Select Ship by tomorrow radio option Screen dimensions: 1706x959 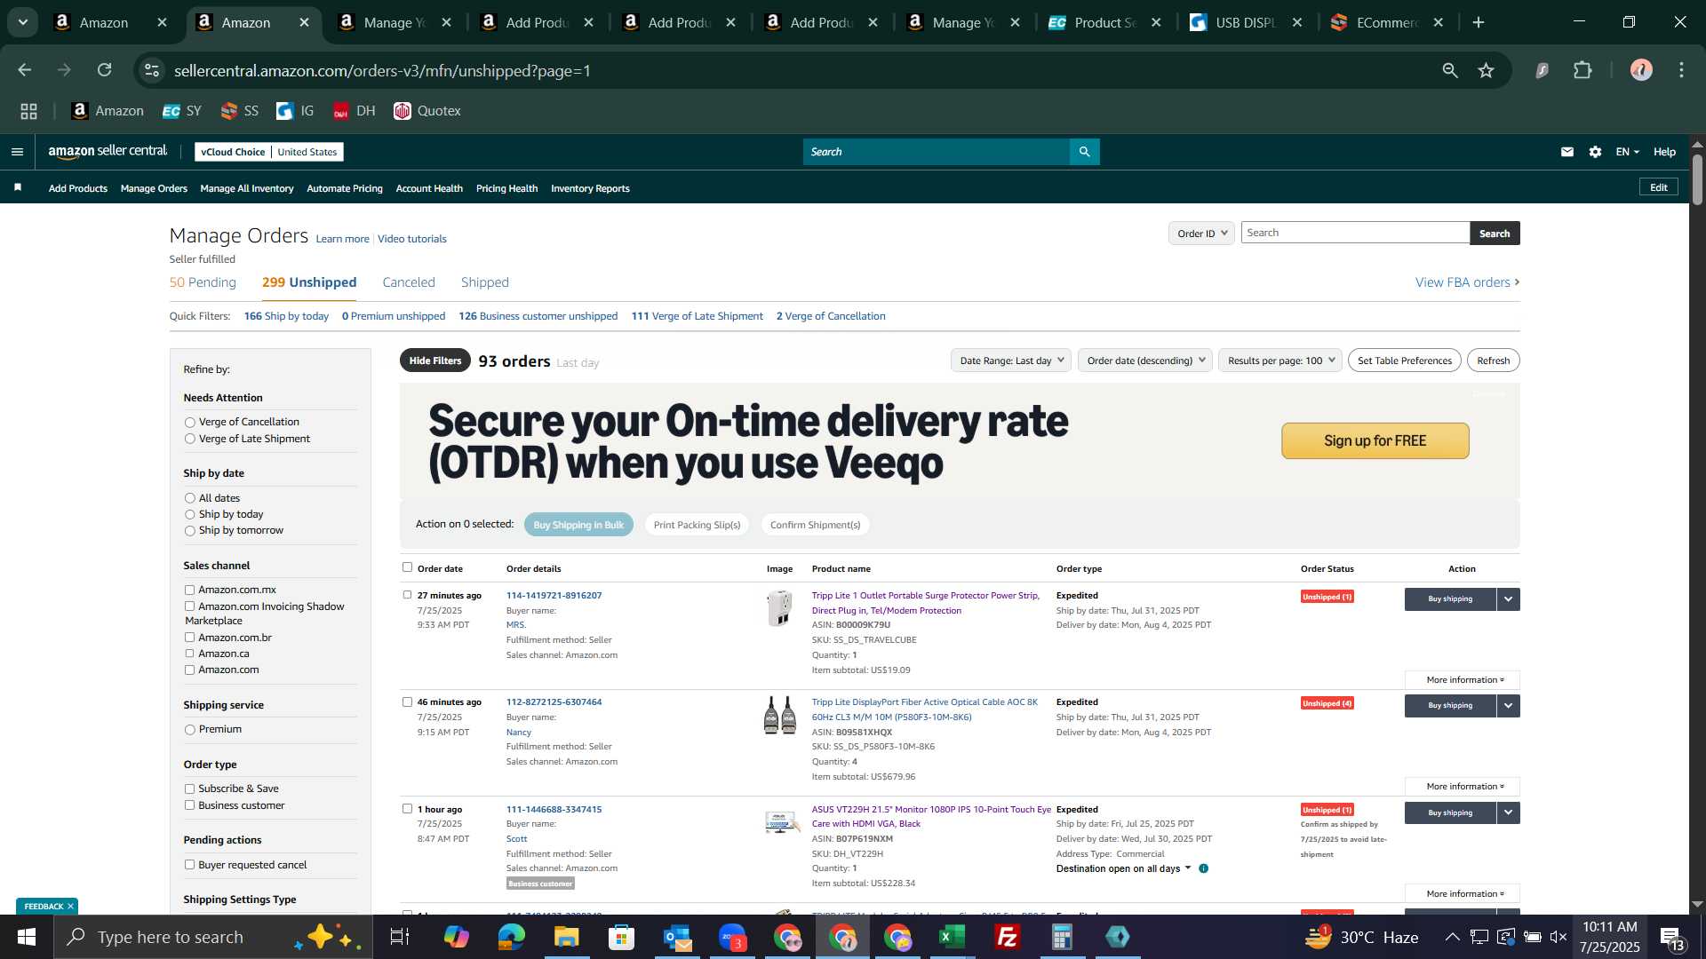click(189, 531)
